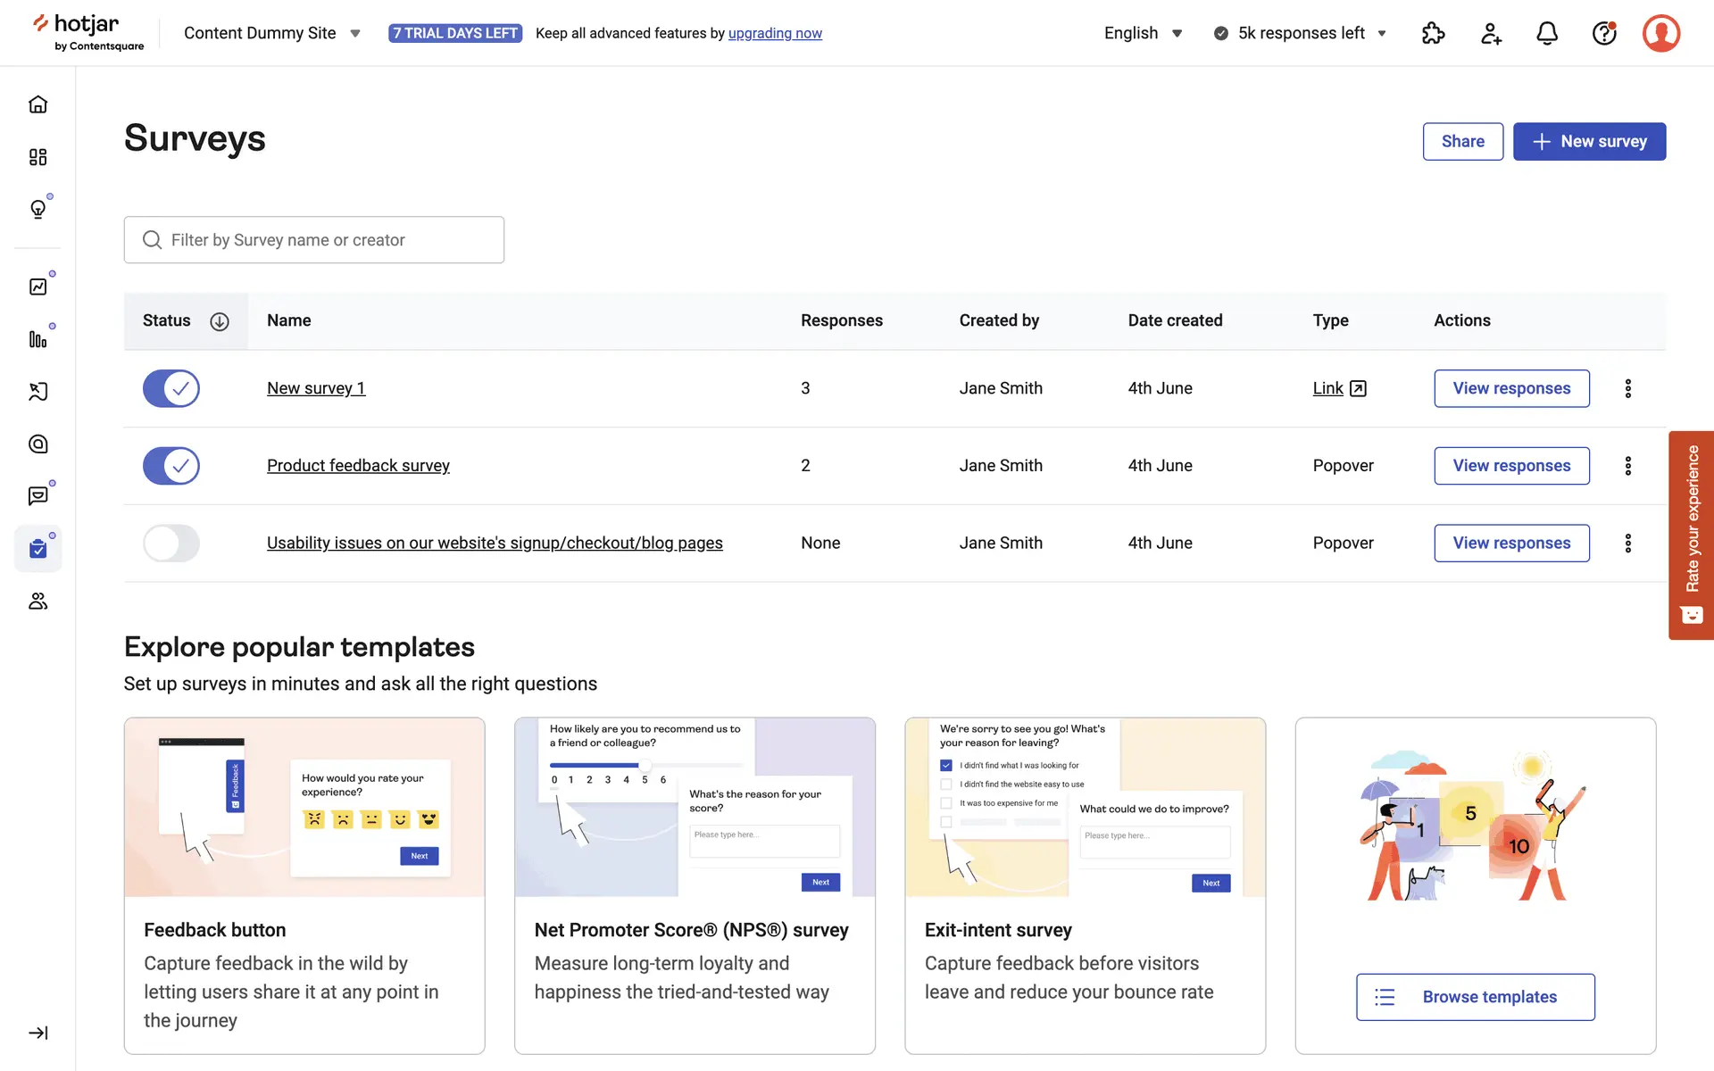Click the upgrading now link

(x=775, y=33)
